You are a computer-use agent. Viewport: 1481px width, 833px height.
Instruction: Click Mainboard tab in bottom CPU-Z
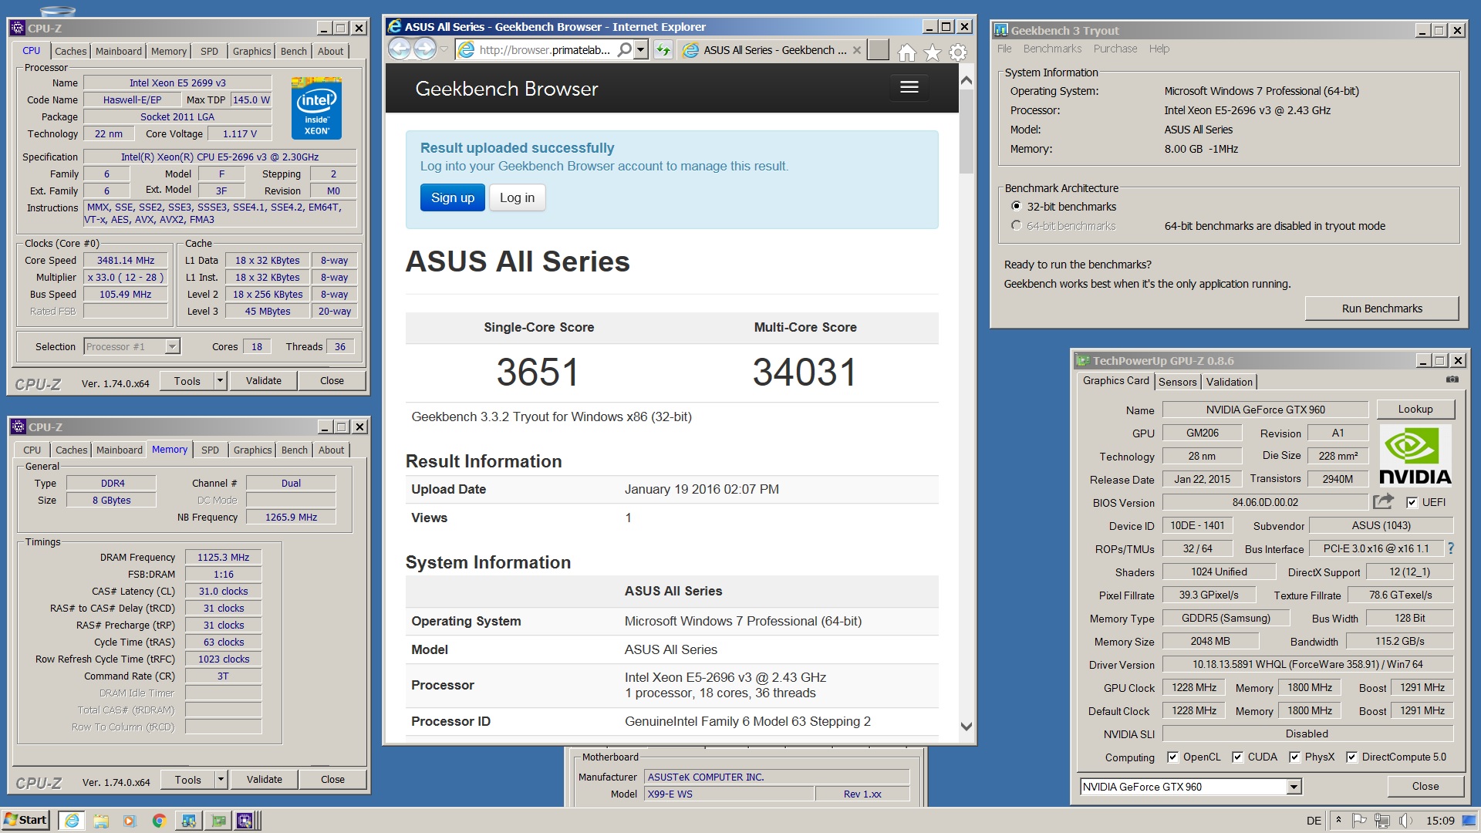pyautogui.click(x=119, y=450)
